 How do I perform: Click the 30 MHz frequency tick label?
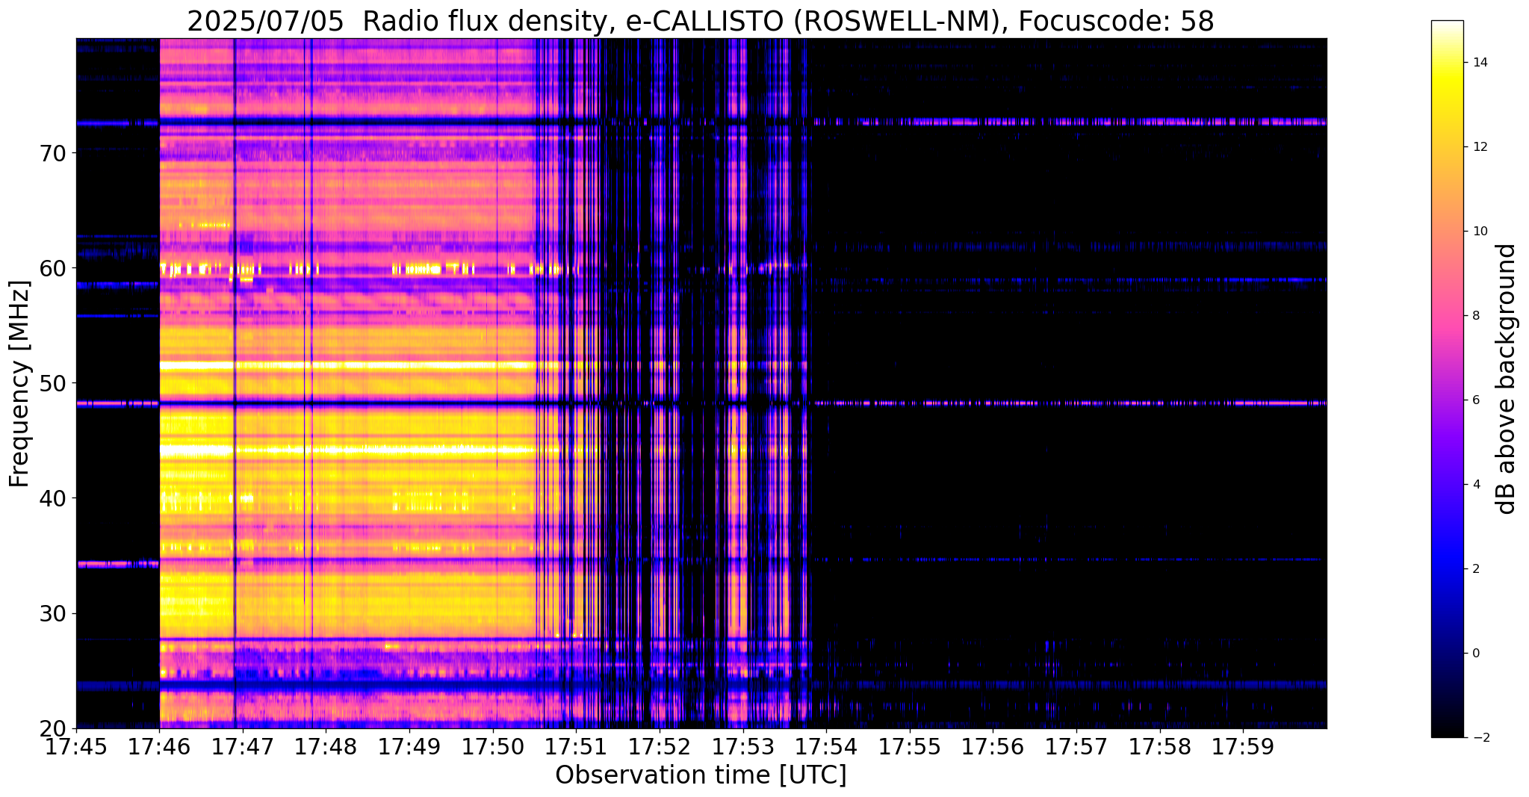(53, 613)
